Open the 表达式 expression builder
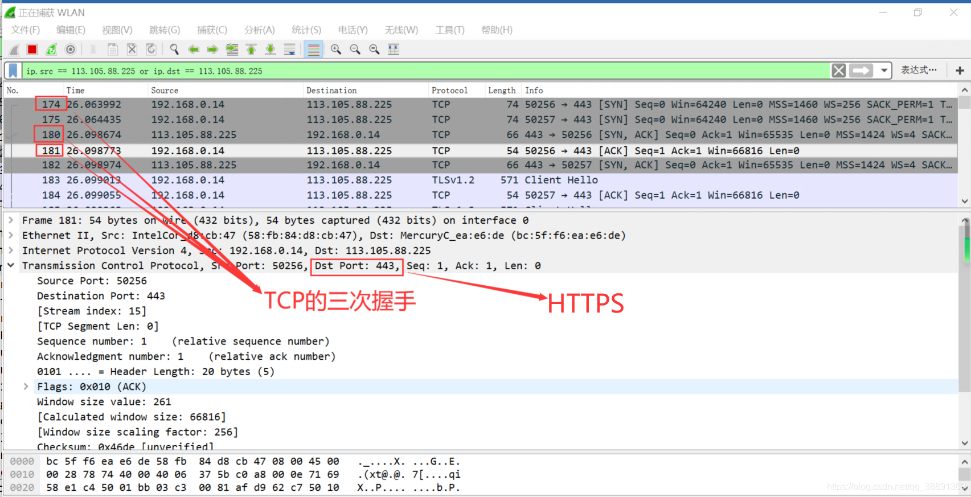The image size is (971, 497). [918, 70]
